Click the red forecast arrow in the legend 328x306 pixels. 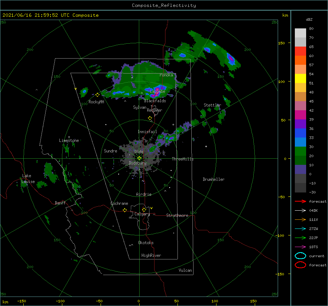[300, 201]
